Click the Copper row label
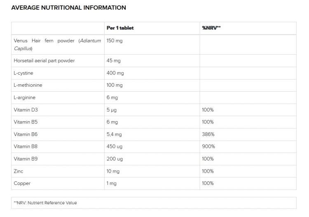The height and width of the screenshot is (217, 309). 22,183
